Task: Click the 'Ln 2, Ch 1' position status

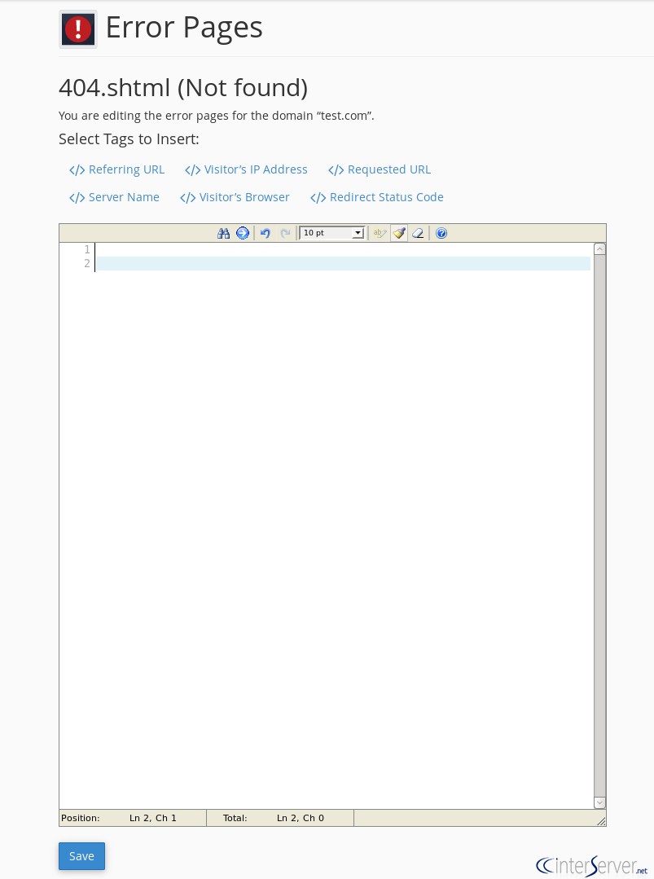Action: click(x=153, y=818)
